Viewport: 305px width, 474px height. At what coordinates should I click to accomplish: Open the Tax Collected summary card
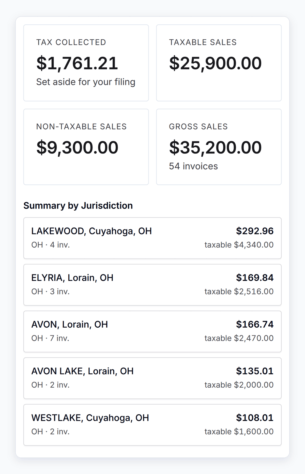click(x=86, y=63)
